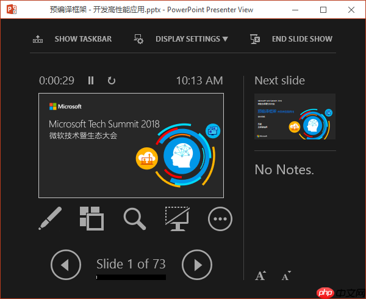366x299 pixels.
Task: Minimize the Presenter View window
Action: 295,10
